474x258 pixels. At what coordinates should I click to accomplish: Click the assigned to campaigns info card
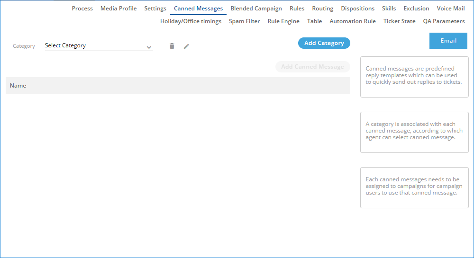pyautogui.click(x=414, y=187)
